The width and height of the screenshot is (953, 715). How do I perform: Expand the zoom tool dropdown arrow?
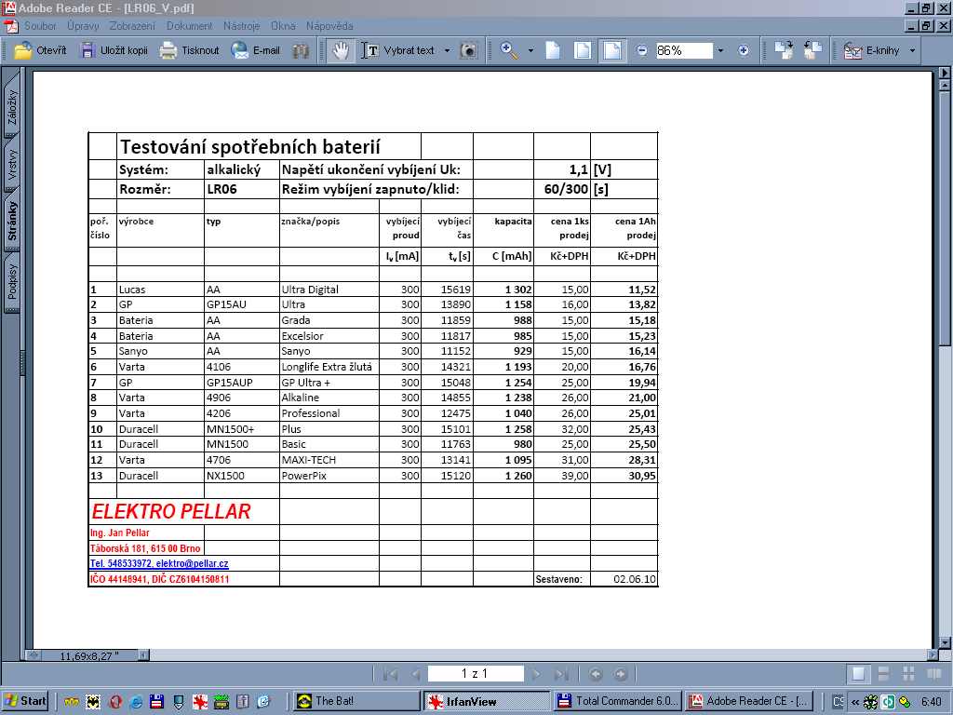[x=530, y=50]
